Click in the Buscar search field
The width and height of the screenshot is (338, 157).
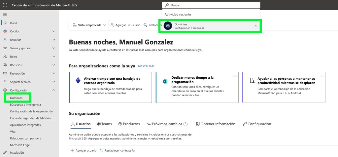[211, 5]
